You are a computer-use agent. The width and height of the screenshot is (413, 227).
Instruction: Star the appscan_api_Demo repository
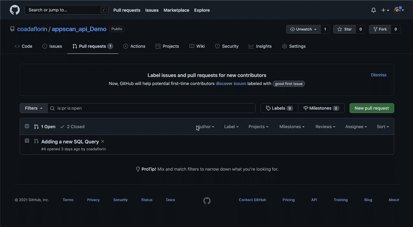click(345, 29)
